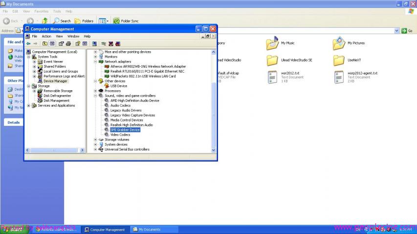
Task: Click the Scan for hardware changes icon
Action: point(94,44)
